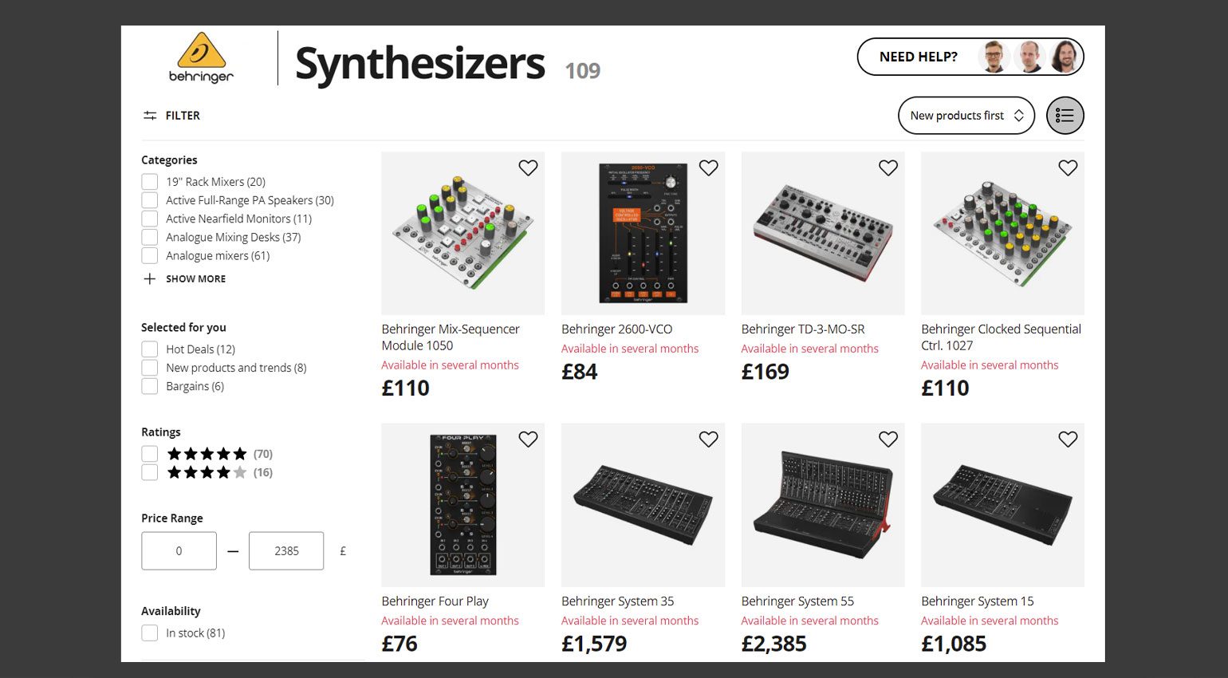
Task: Wishlist the Behringer Four Play module
Action: (528, 439)
